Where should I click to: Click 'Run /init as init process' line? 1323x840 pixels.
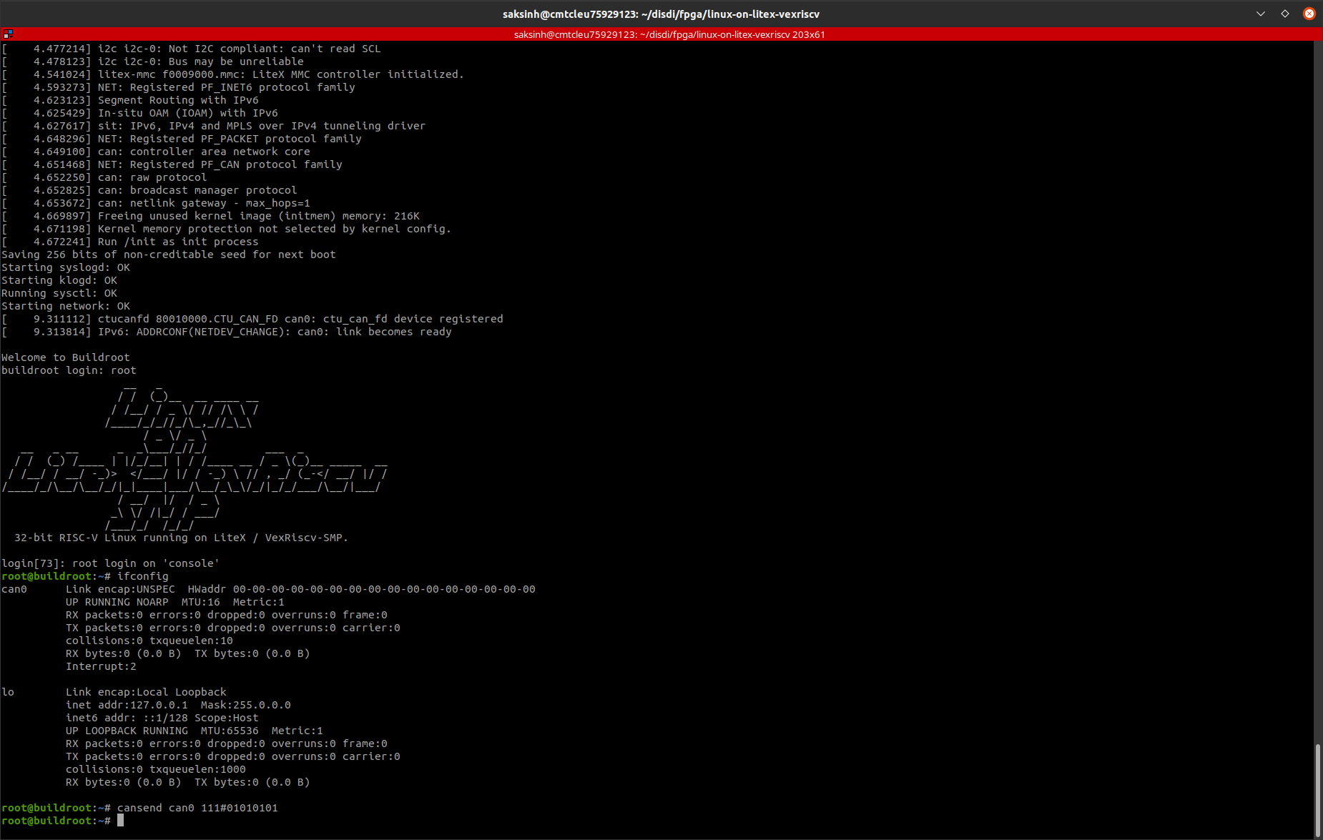[x=130, y=242]
